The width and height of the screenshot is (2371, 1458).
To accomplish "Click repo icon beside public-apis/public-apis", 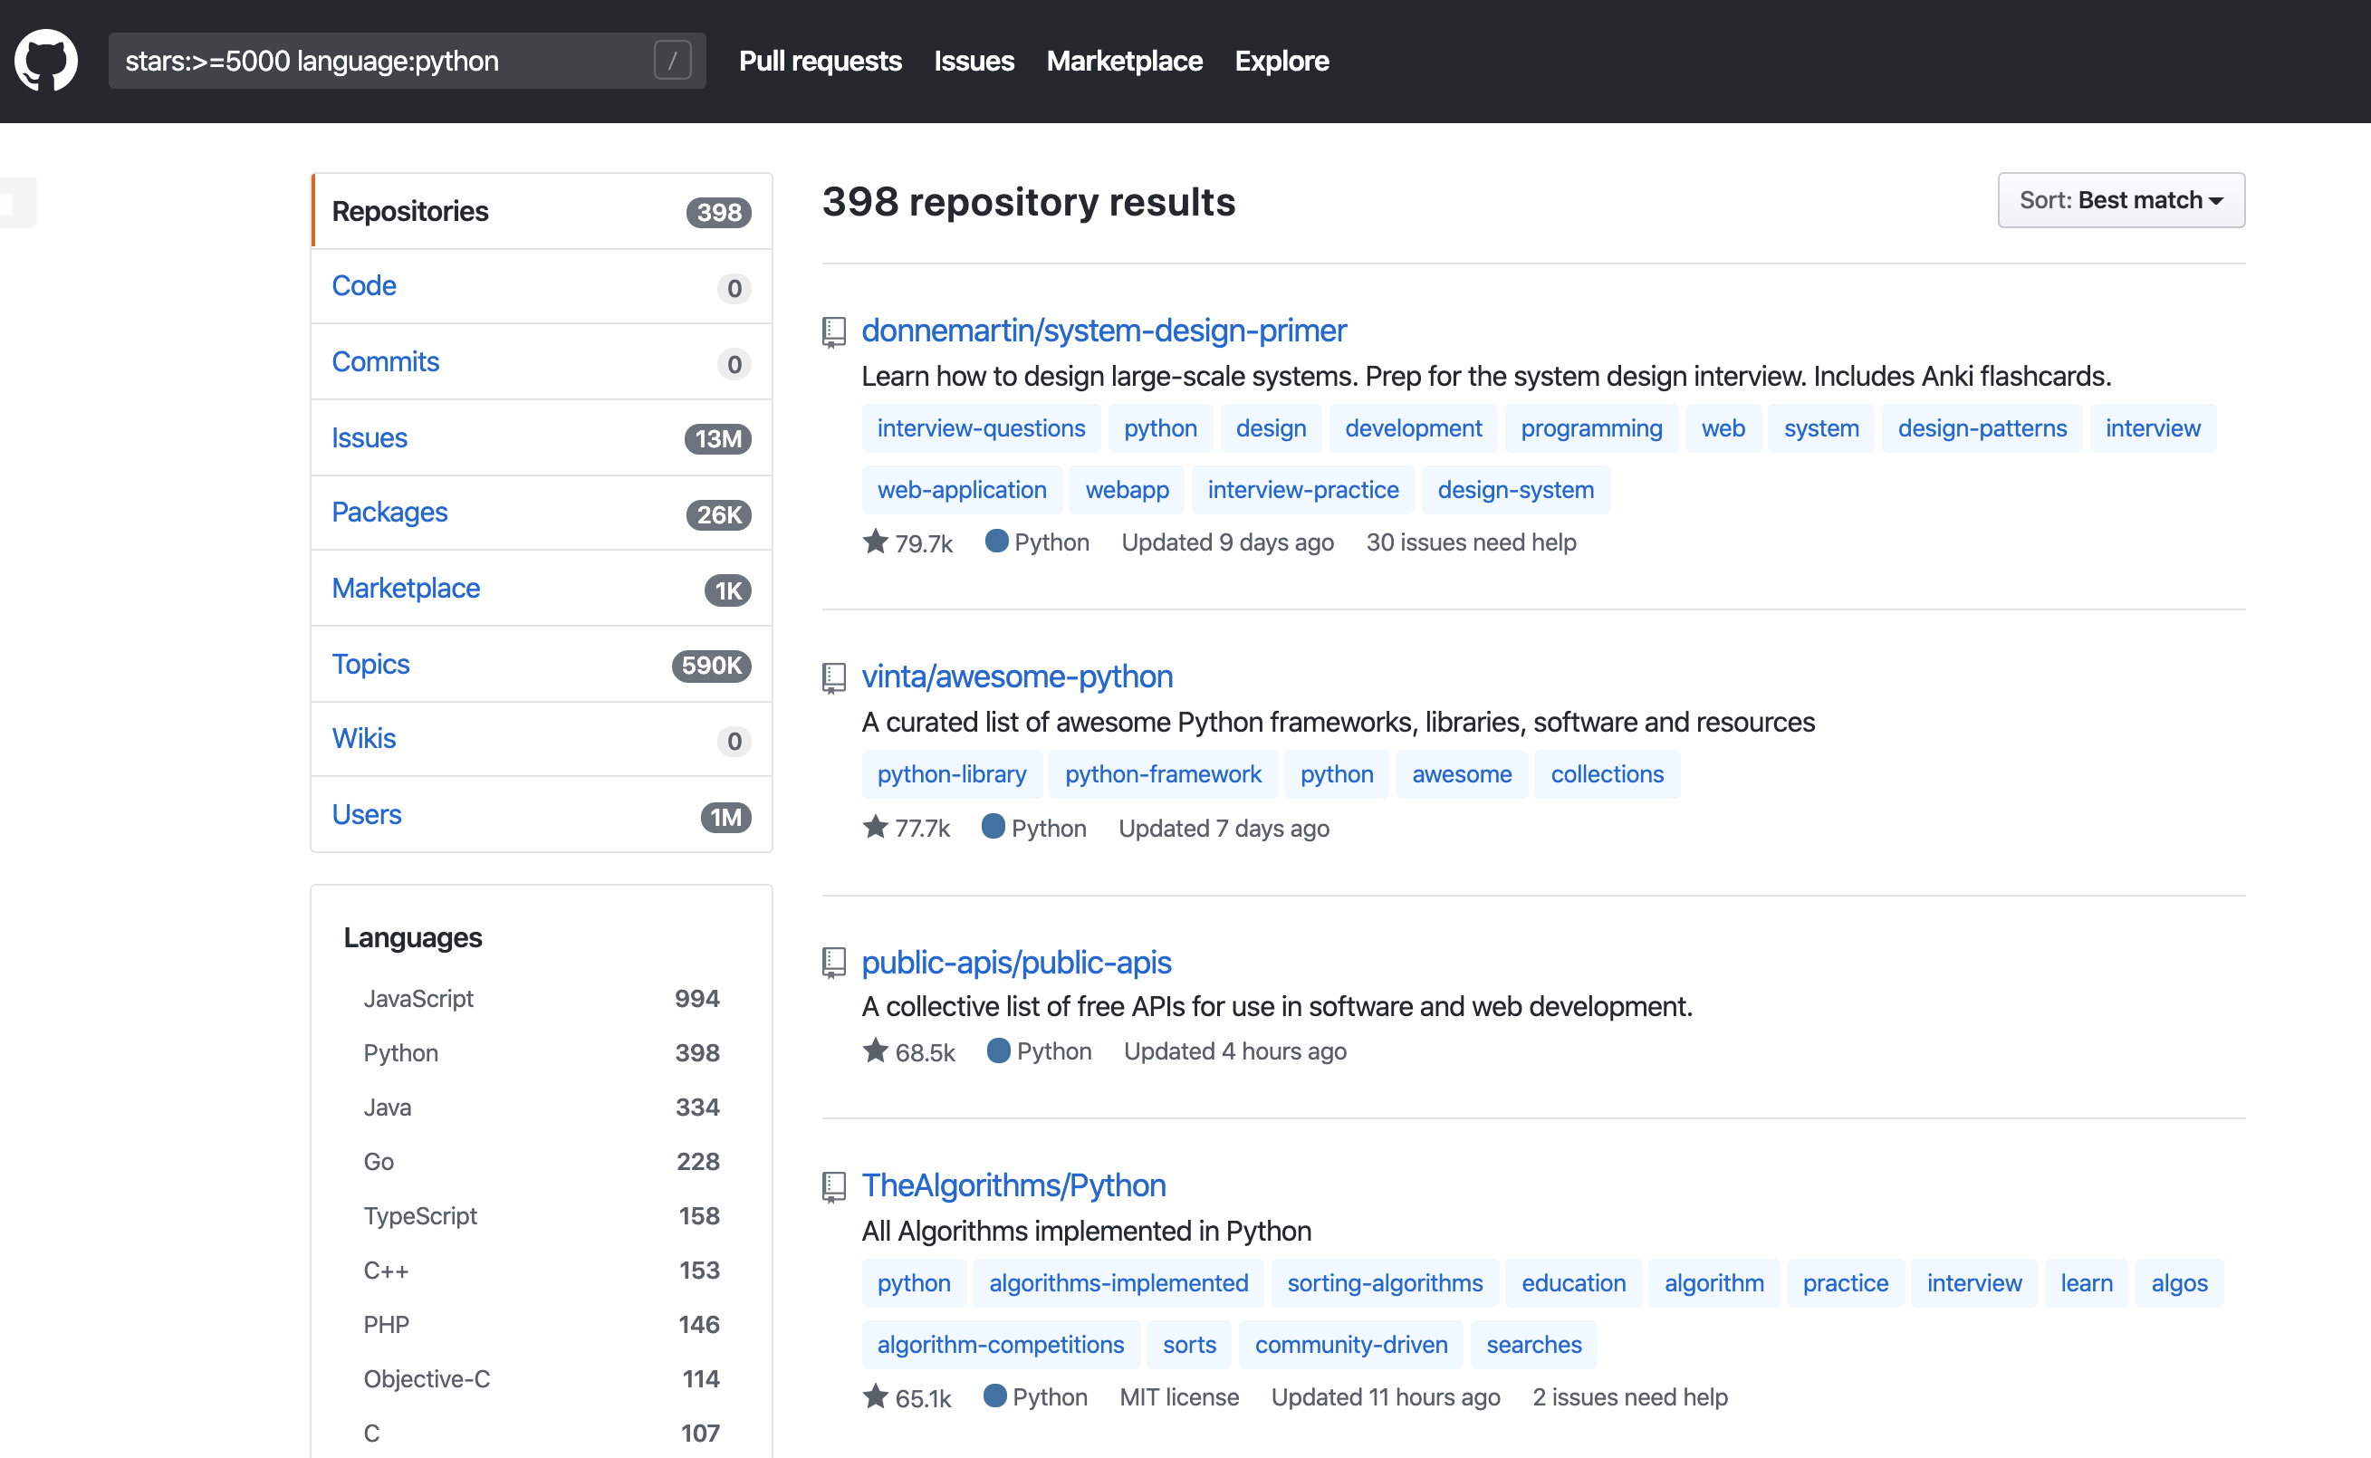I will coord(834,964).
